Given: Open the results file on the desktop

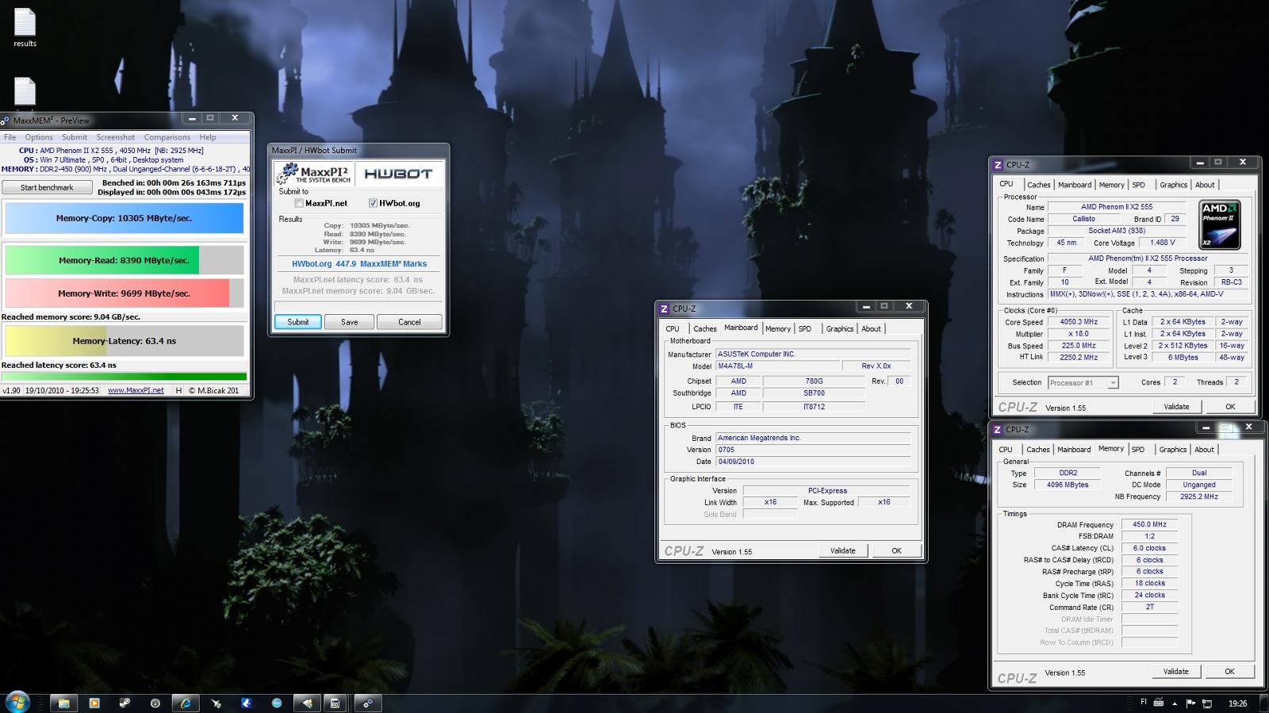Looking at the screenshot, I should tap(25, 29).
